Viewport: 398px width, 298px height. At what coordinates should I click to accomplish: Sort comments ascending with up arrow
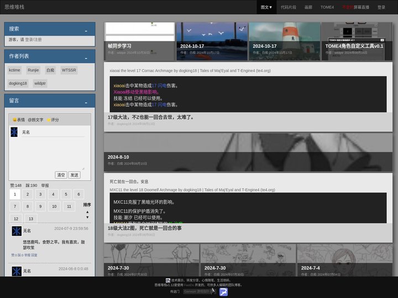click(87, 212)
